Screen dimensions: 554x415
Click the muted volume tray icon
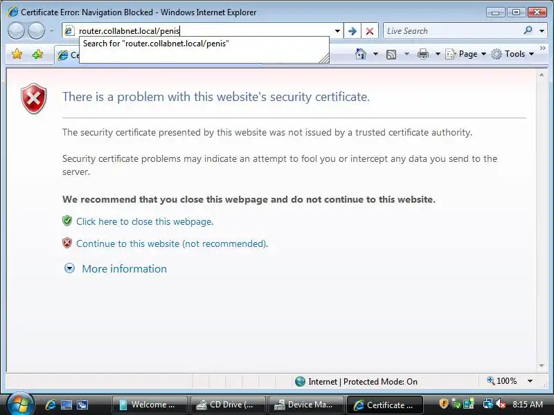pos(500,404)
